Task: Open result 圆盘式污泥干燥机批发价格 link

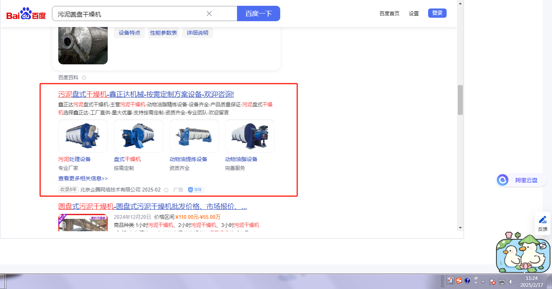Action: (152, 207)
